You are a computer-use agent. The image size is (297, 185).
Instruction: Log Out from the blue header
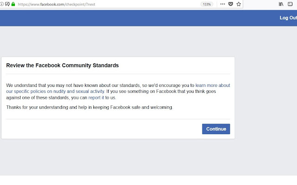pyautogui.click(x=288, y=18)
